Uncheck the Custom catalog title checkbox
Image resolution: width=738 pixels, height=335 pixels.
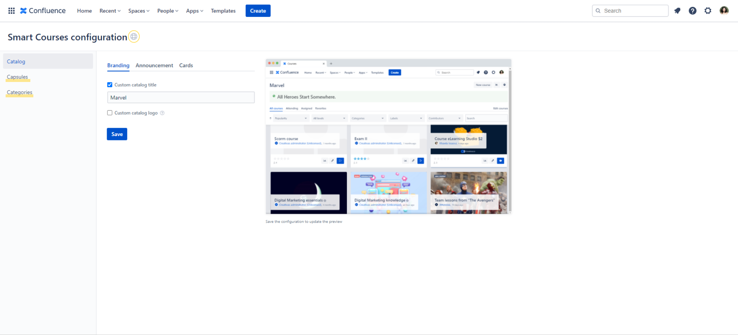tap(110, 85)
